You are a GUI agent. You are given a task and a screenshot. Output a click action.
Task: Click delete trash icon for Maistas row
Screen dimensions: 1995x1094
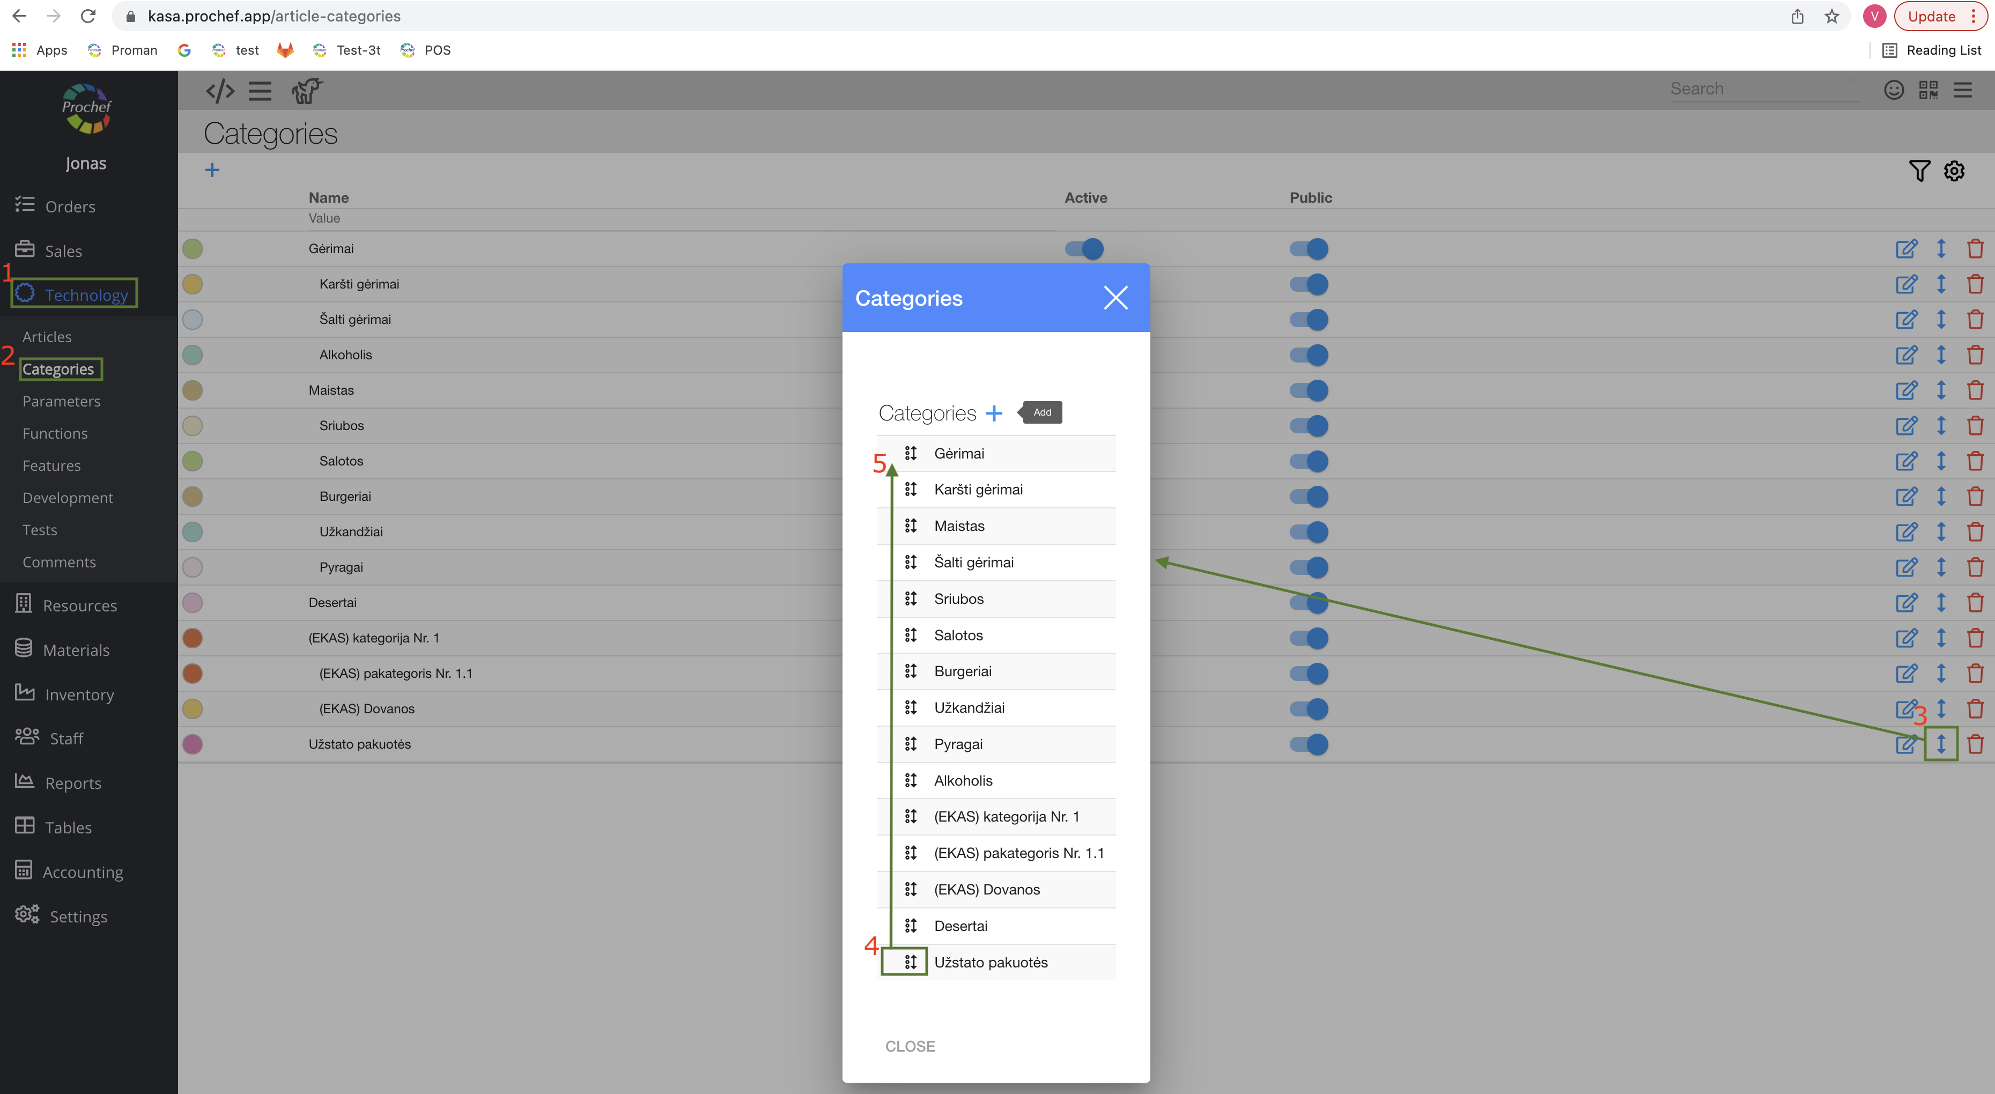pyautogui.click(x=1975, y=390)
